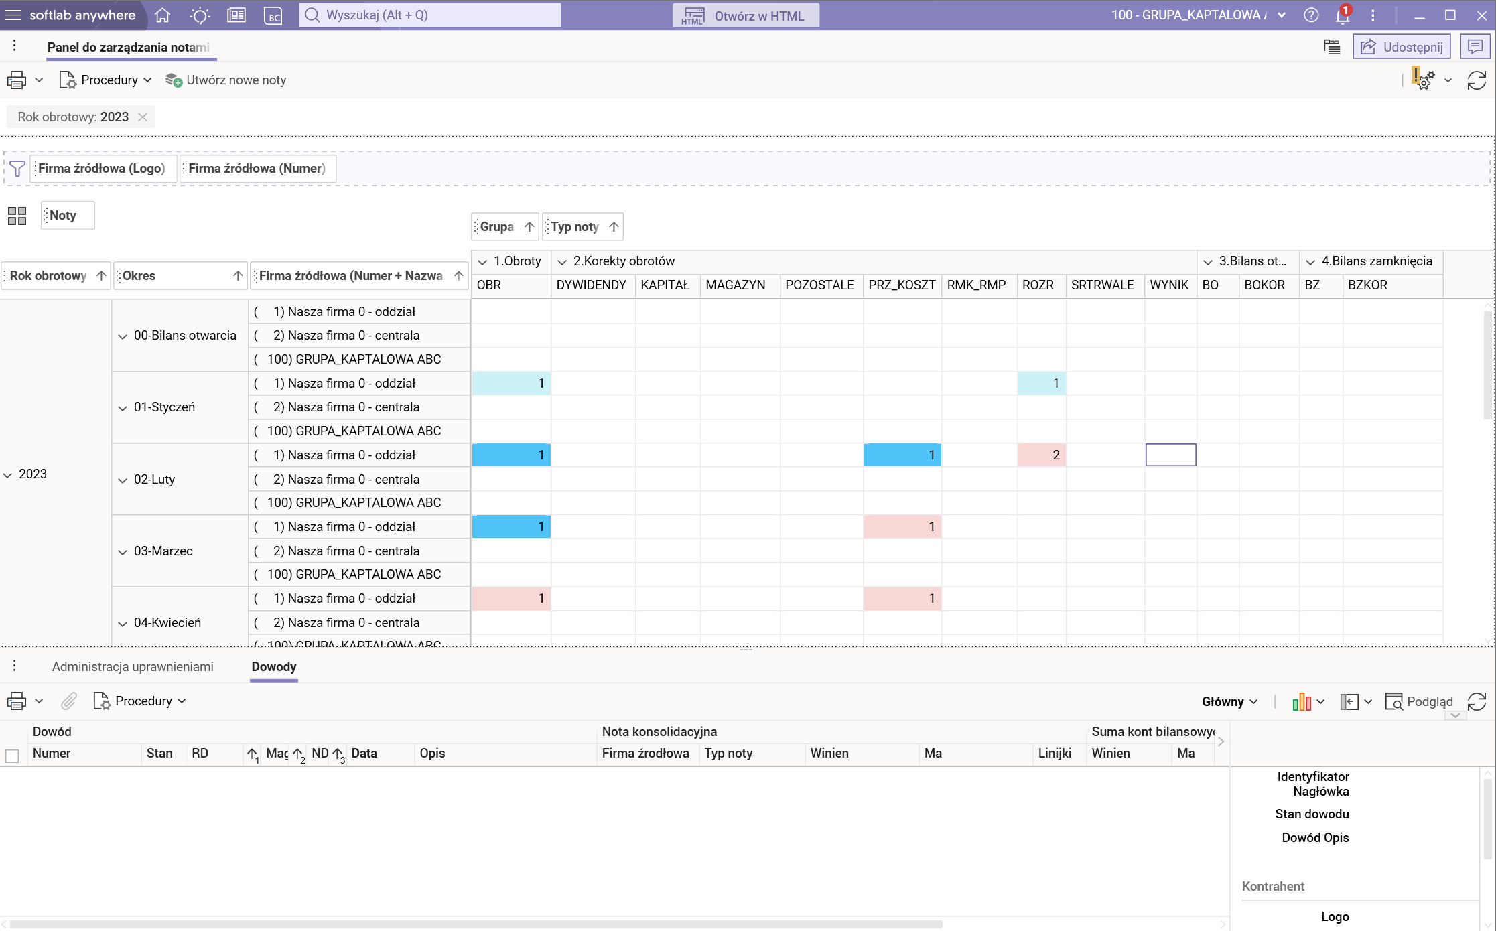The image size is (1496, 931).
Task: Click Utwórz nowe noty button
Action: pyautogui.click(x=226, y=80)
